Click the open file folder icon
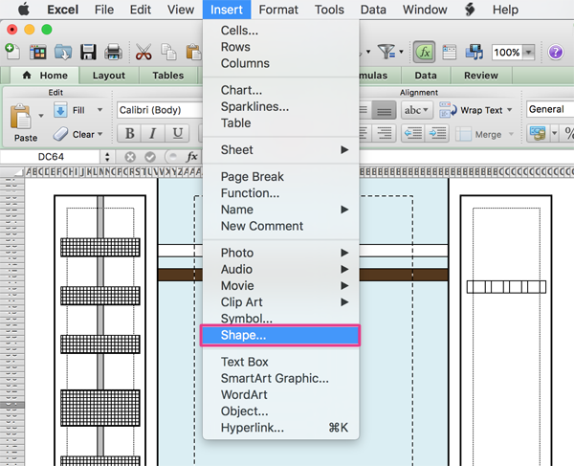 coord(63,52)
